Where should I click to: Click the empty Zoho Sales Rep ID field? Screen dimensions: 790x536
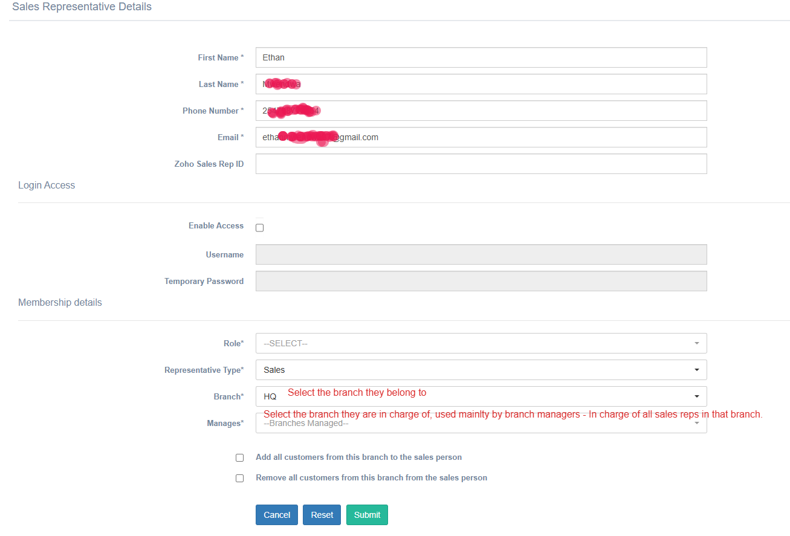481,164
